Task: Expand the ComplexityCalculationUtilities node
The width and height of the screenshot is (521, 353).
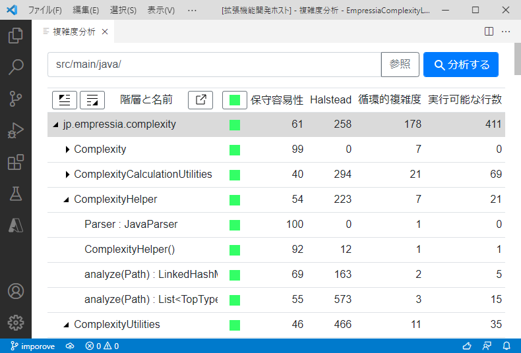Action: (x=67, y=175)
